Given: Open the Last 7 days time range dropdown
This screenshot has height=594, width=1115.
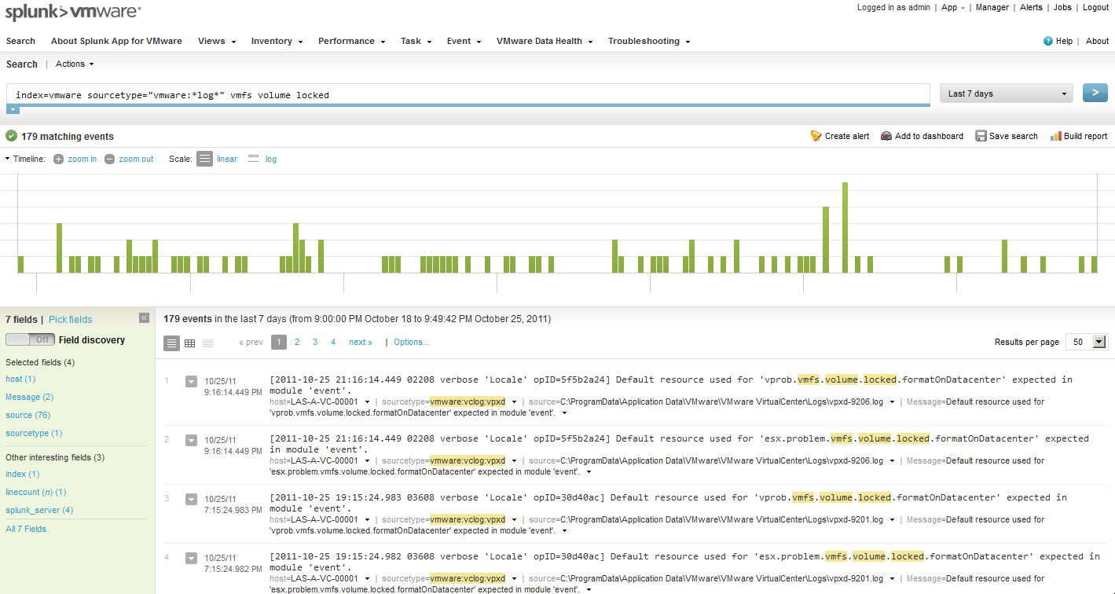Looking at the screenshot, I should (x=1007, y=93).
